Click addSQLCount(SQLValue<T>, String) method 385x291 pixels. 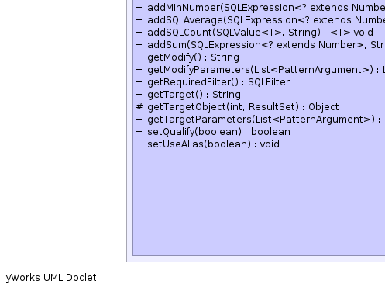pyautogui.click(x=255, y=33)
